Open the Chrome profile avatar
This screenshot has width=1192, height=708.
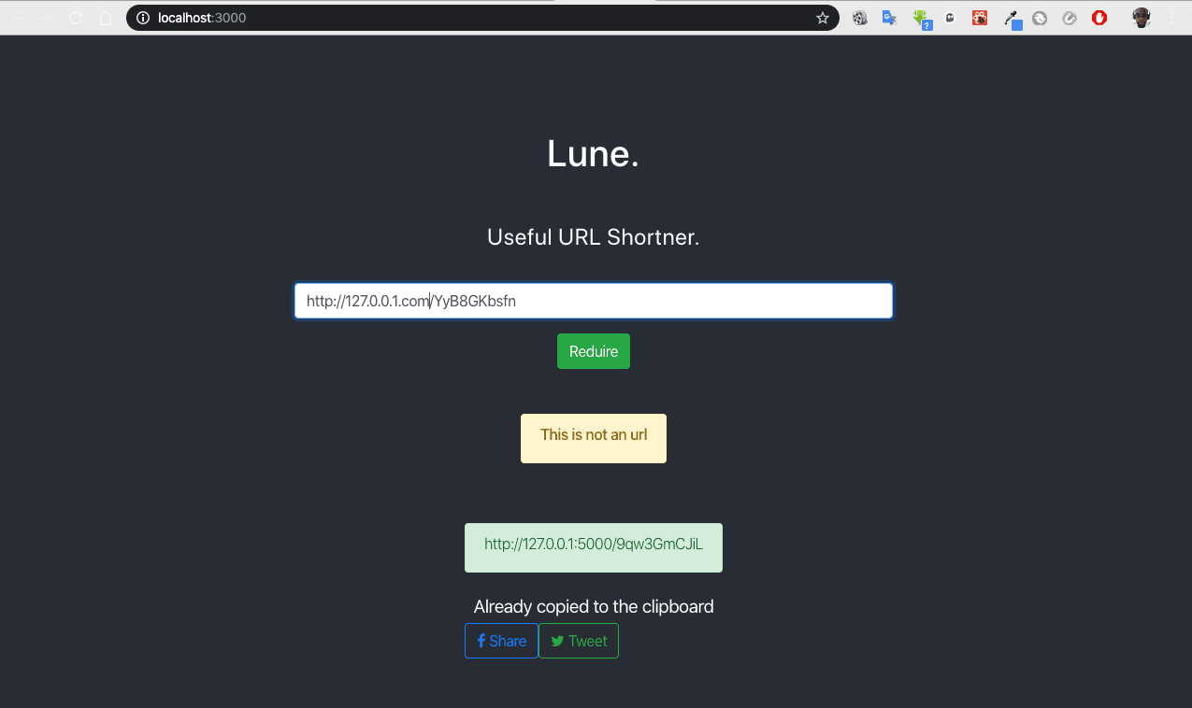point(1142,17)
